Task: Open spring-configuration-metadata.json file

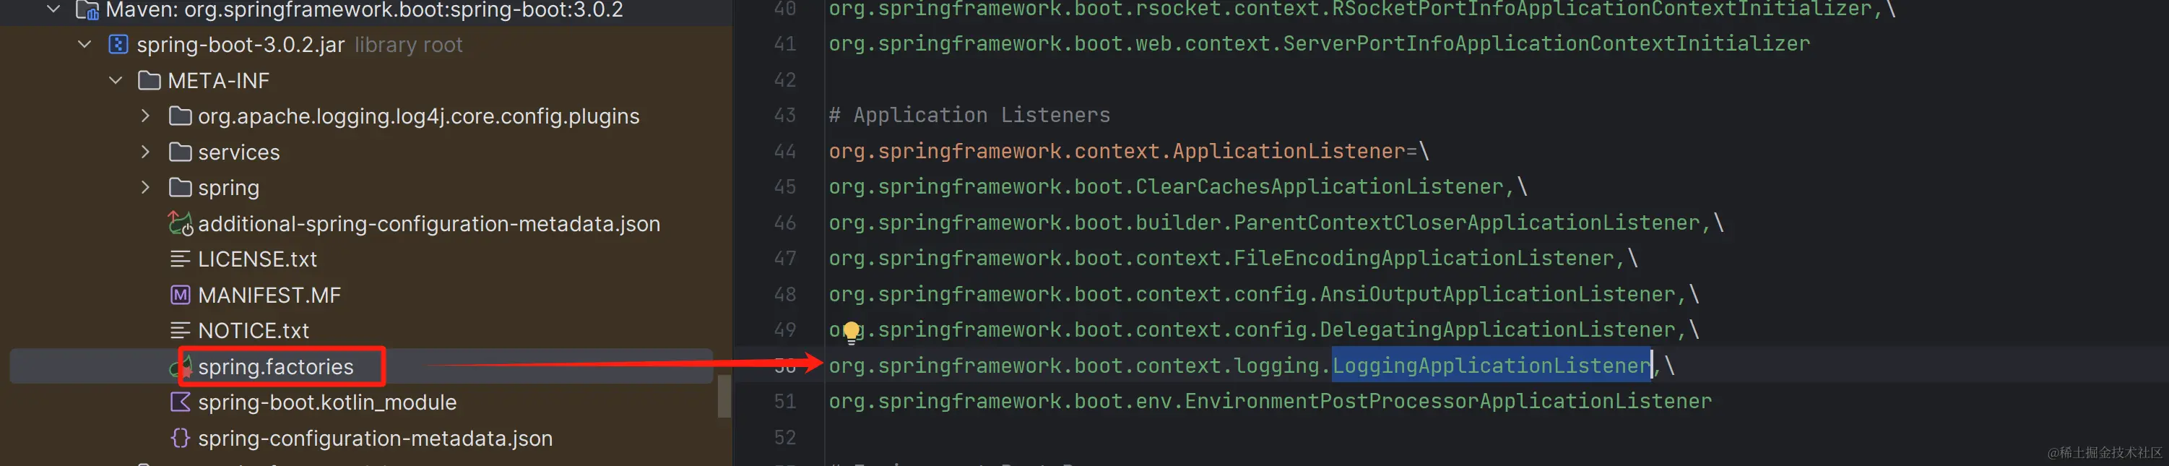Action: (376, 439)
